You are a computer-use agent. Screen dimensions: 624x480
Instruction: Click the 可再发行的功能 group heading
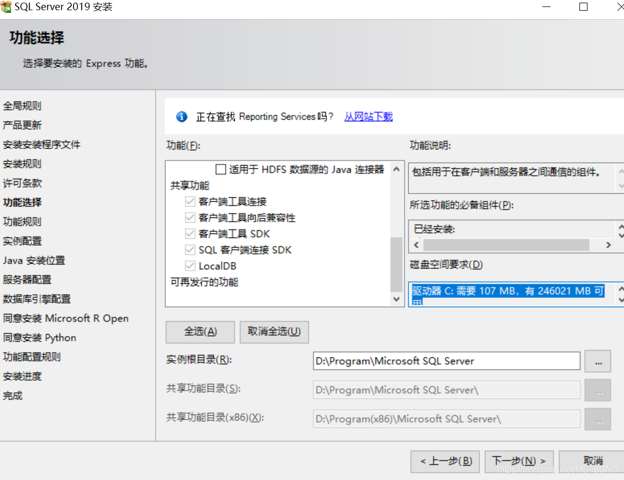click(x=204, y=282)
